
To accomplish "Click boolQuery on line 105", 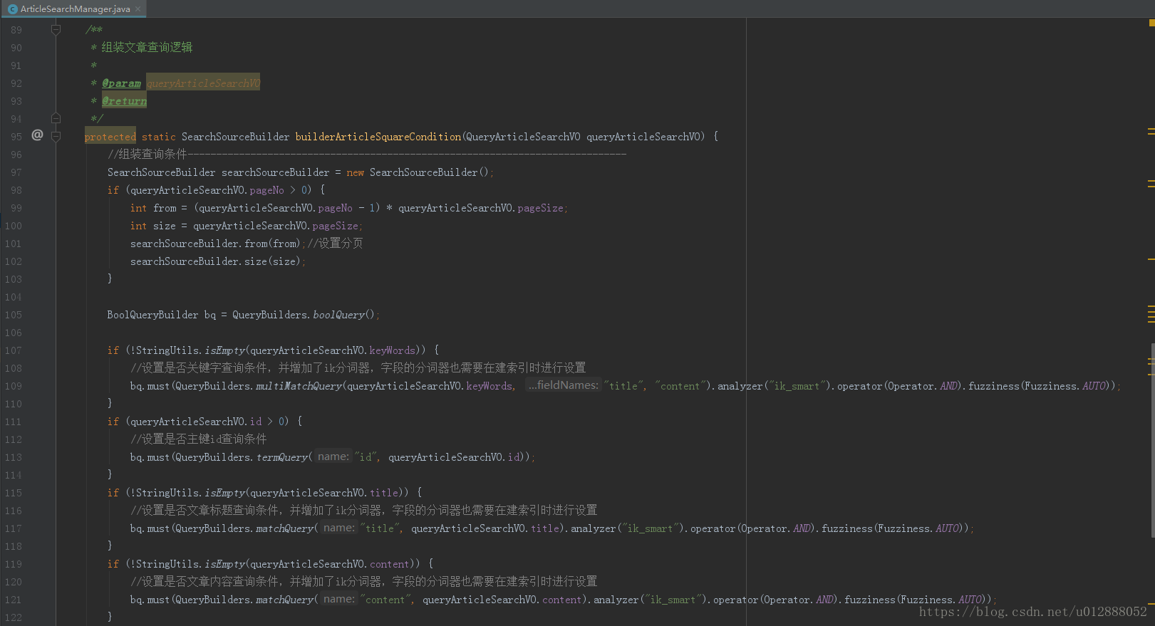I will (339, 315).
